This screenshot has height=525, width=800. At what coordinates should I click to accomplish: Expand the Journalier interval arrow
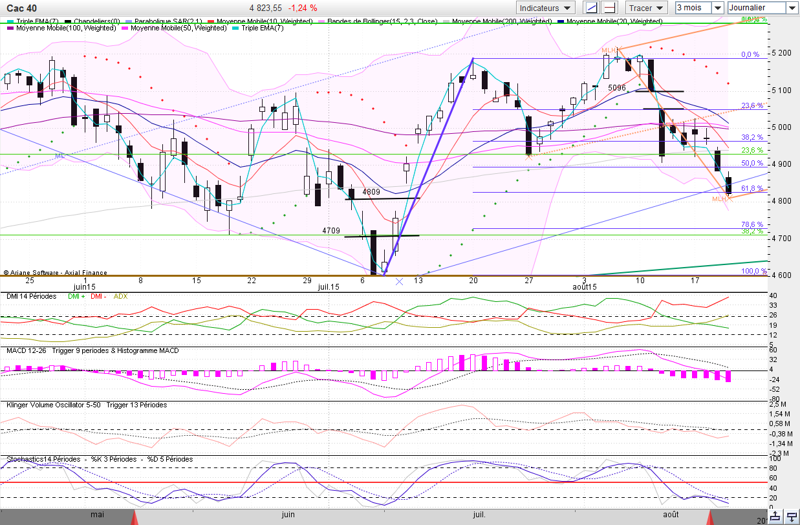(792, 8)
